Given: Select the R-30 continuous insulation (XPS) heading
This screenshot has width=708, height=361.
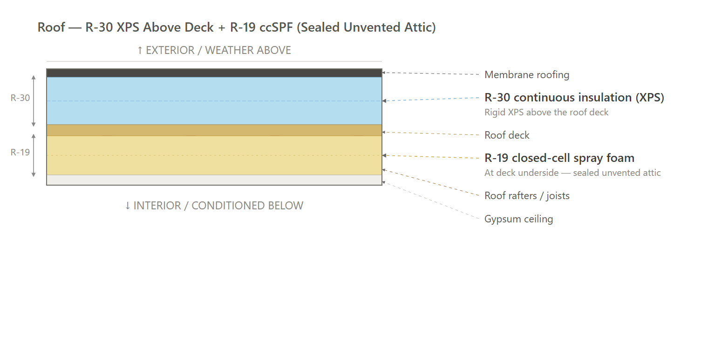Looking at the screenshot, I should [x=574, y=97].
